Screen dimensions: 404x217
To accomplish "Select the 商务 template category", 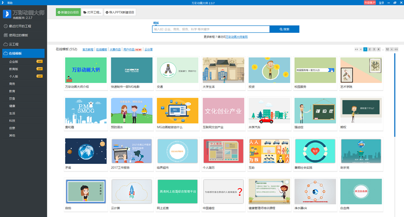I will [x=12, y=83].
